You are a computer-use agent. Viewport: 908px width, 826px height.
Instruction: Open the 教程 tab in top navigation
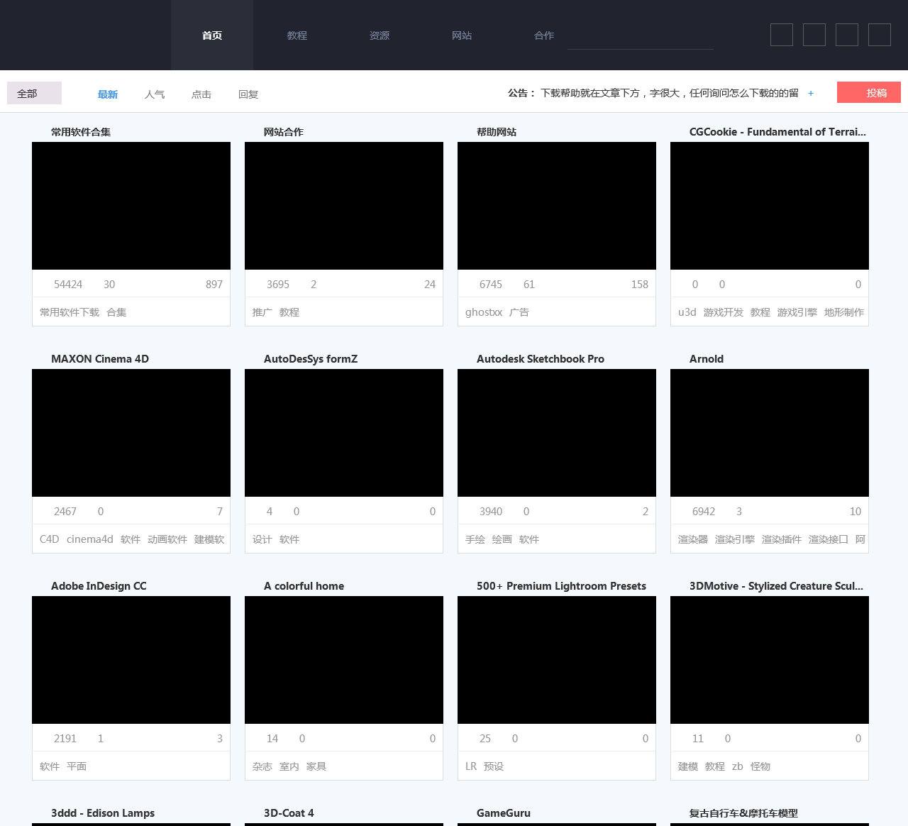297,35
